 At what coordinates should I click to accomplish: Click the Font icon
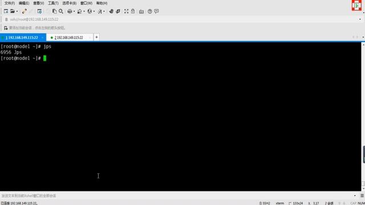(100, 11)
